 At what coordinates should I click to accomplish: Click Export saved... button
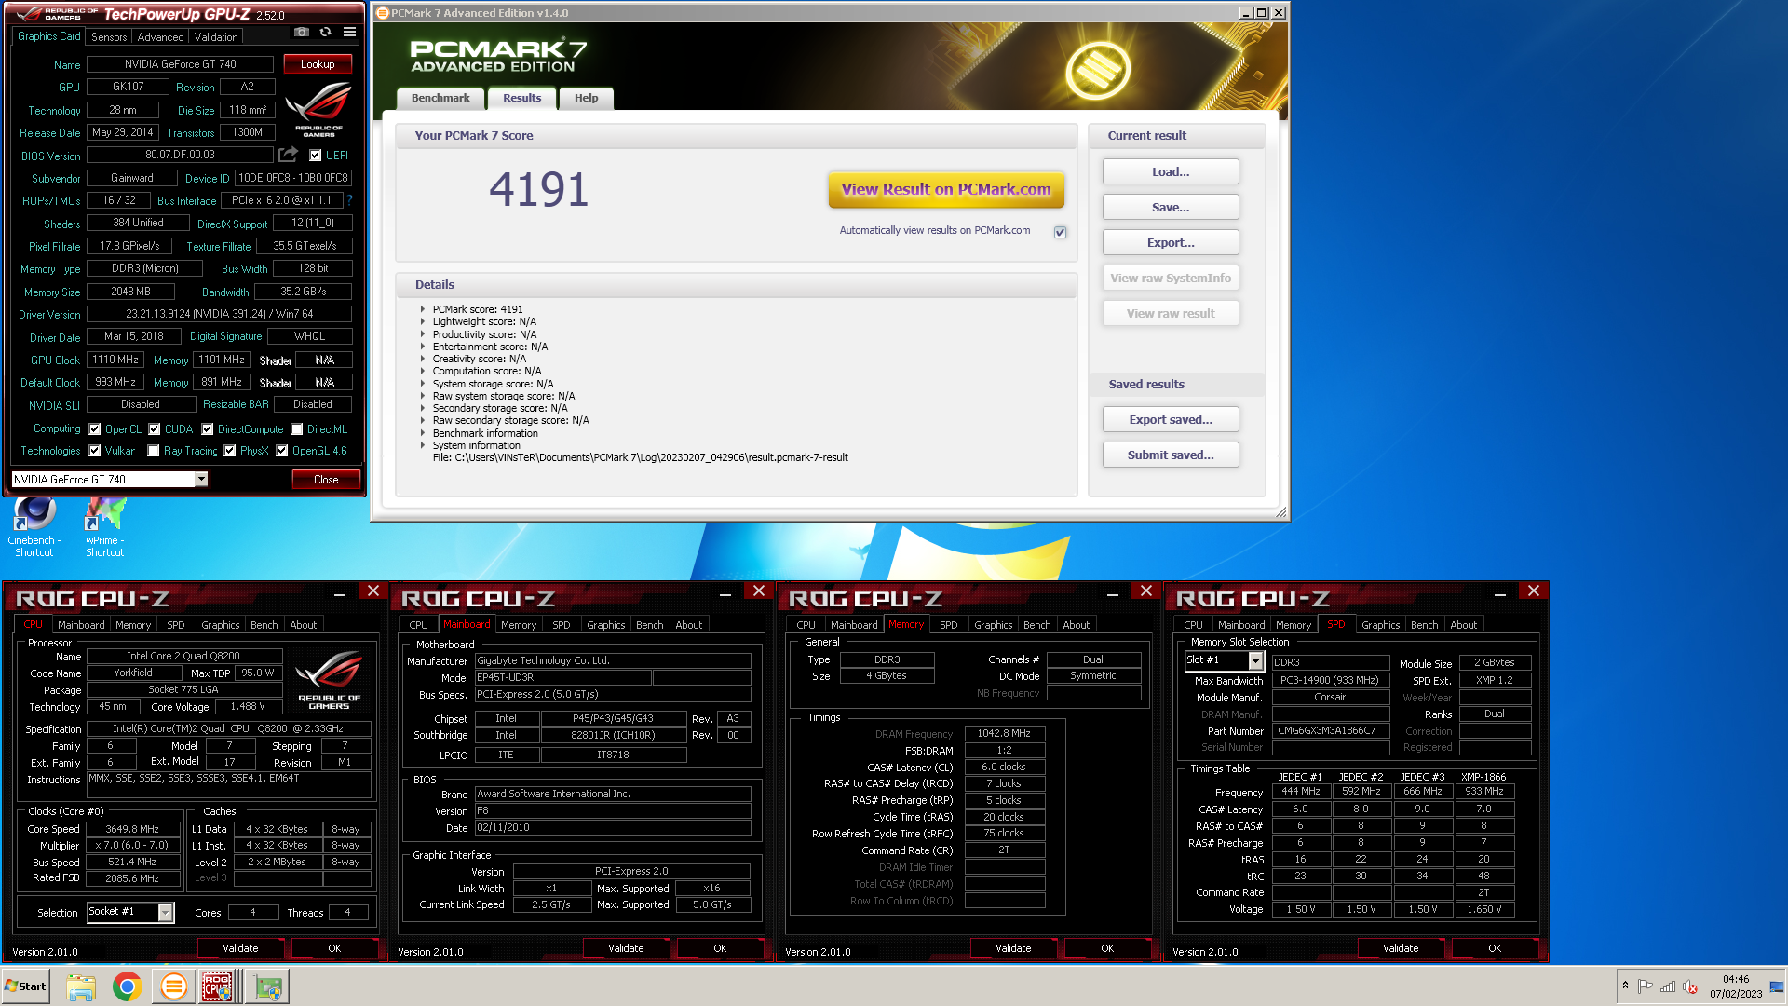[x=1171, y=419]
